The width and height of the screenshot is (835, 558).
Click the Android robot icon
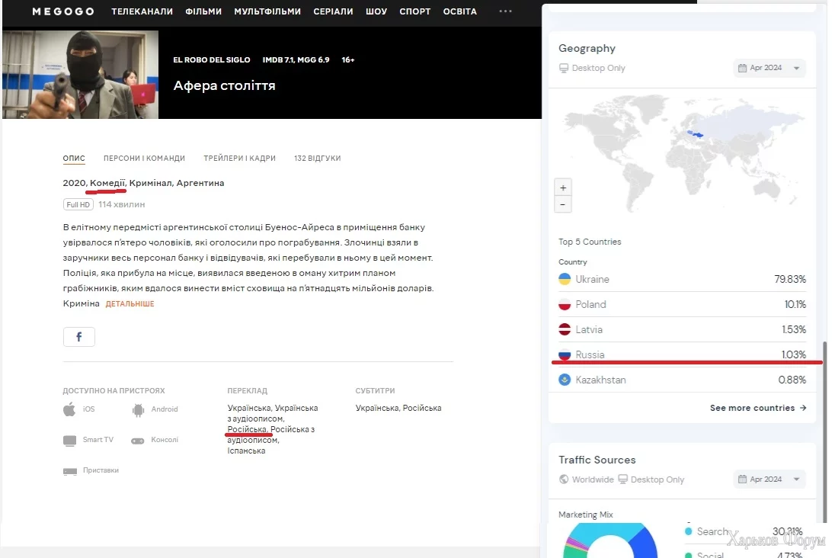click(x=138, y=409)
